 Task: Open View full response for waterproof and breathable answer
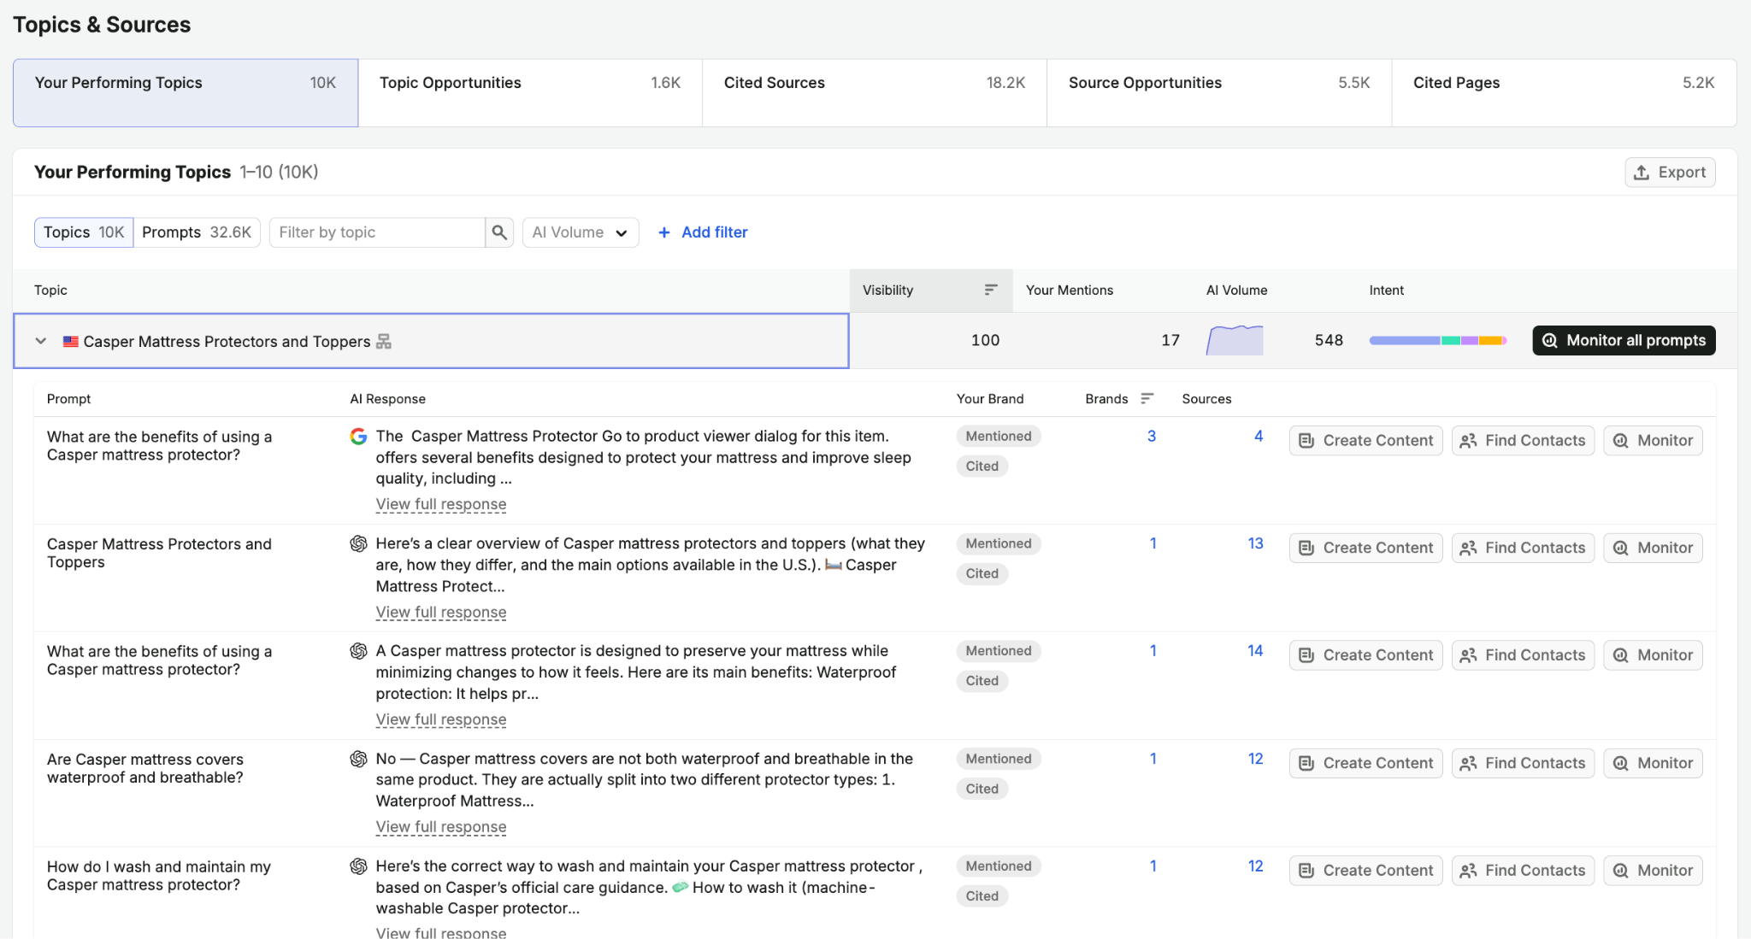point(441,827)
